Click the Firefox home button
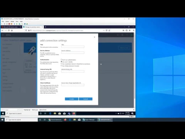Screen dimensions: 185x139 coord(12,31)
